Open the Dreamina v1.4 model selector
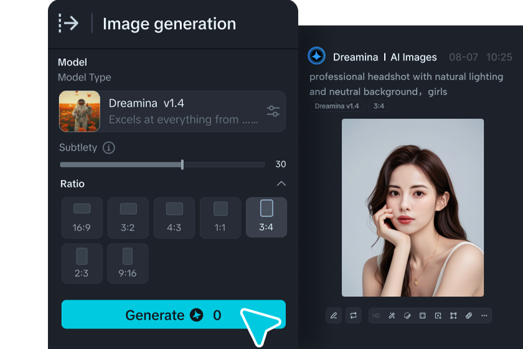Image resolution: width=523 pixels, height=349 pixels. [172, 111]
